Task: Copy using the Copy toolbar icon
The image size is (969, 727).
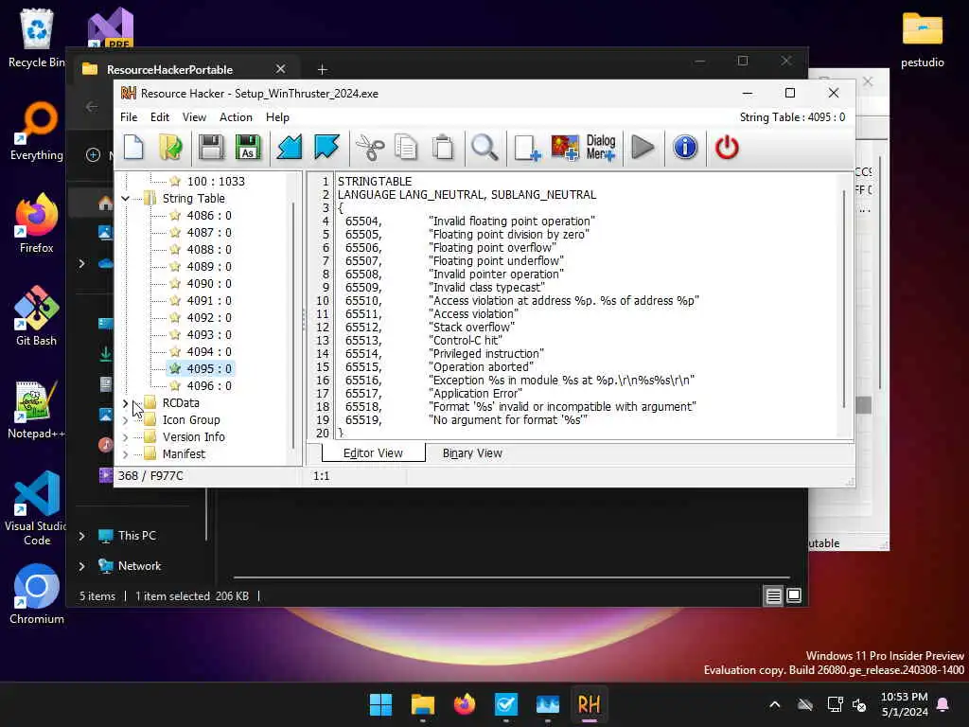Action: (x=406, y=148)
